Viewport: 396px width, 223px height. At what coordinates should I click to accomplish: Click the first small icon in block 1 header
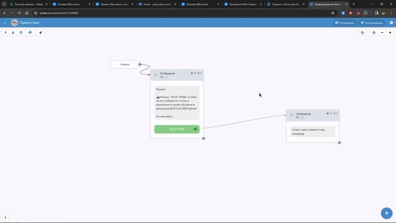(x=192, y=73)
